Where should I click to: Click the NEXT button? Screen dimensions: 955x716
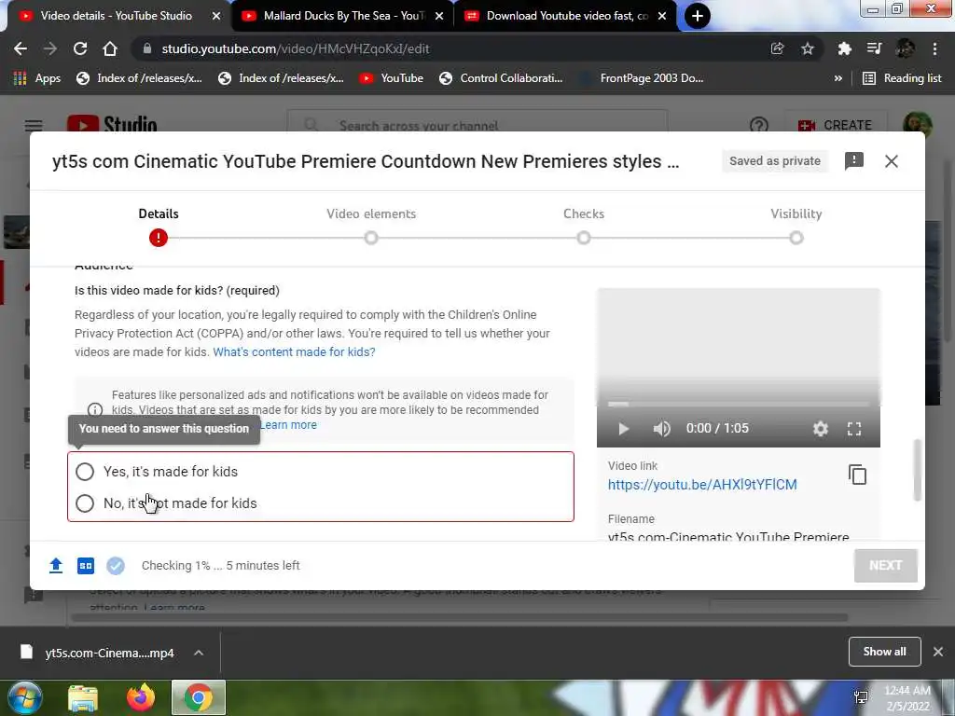886,566
